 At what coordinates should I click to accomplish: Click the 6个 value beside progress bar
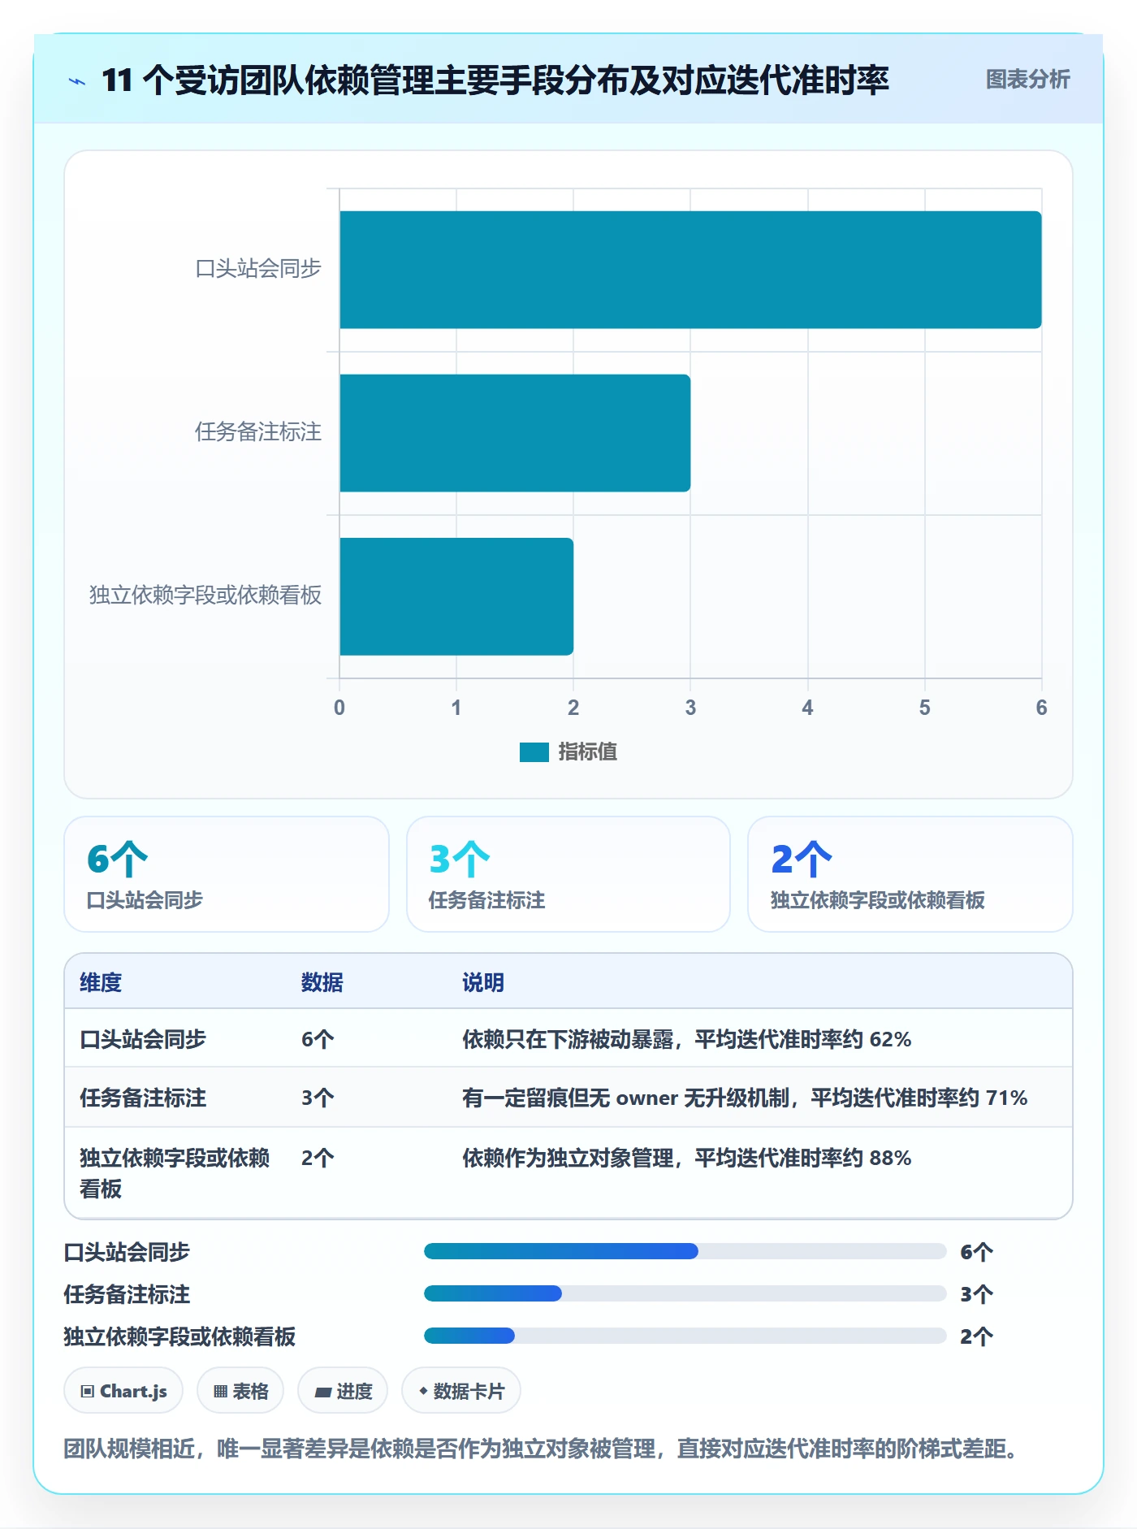tap(976, 1252)
